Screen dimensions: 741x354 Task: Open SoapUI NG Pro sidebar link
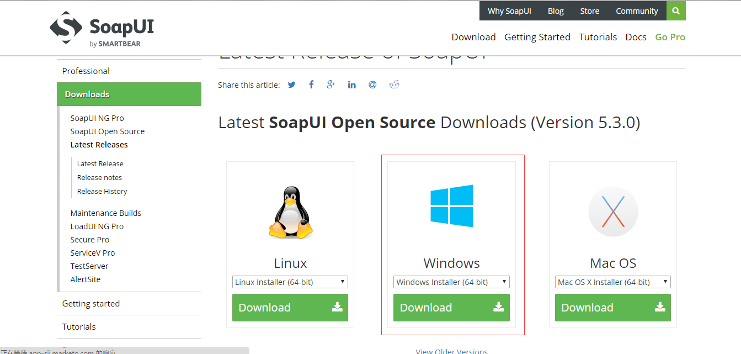[x=97, y=118]
